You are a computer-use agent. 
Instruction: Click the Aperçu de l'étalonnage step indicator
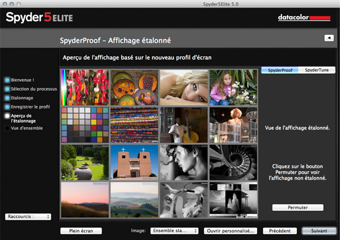point(7,116)
